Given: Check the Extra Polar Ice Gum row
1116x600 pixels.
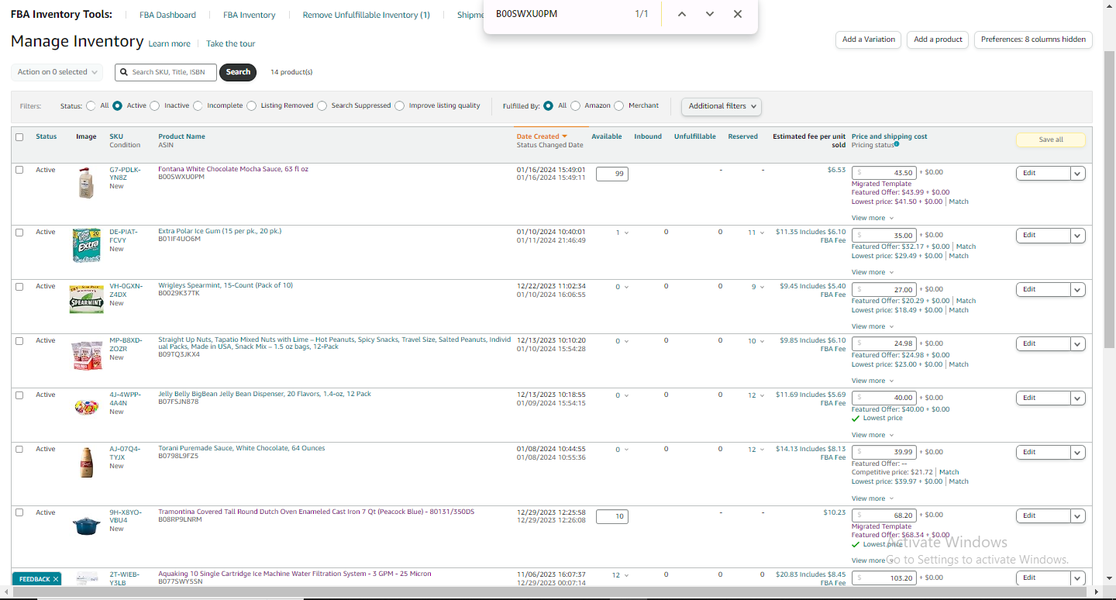Looking at the screenshot, I should pyautogui.click(x=19, y=232).
